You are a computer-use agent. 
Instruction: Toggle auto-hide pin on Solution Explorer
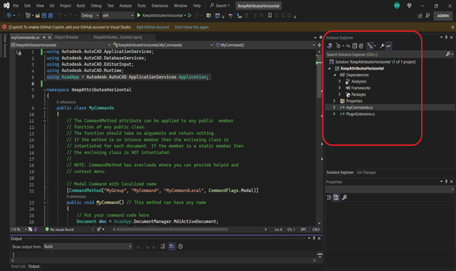pos(446,37)
